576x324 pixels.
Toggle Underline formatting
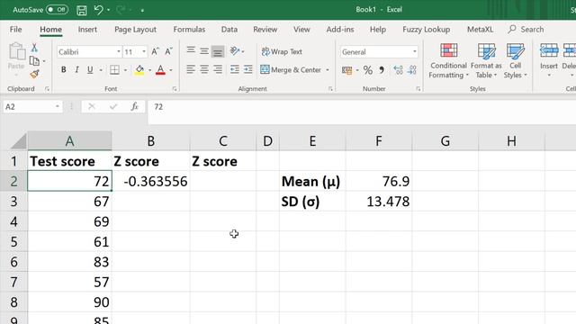(90, 70)
